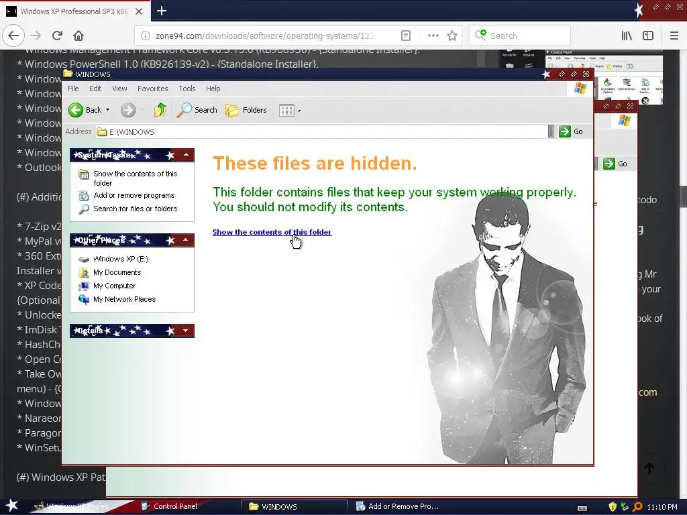This screenshot has width=687, height=515.
Task: Click the scroll-to-top arrow on webpage
Action: (649, 469)
